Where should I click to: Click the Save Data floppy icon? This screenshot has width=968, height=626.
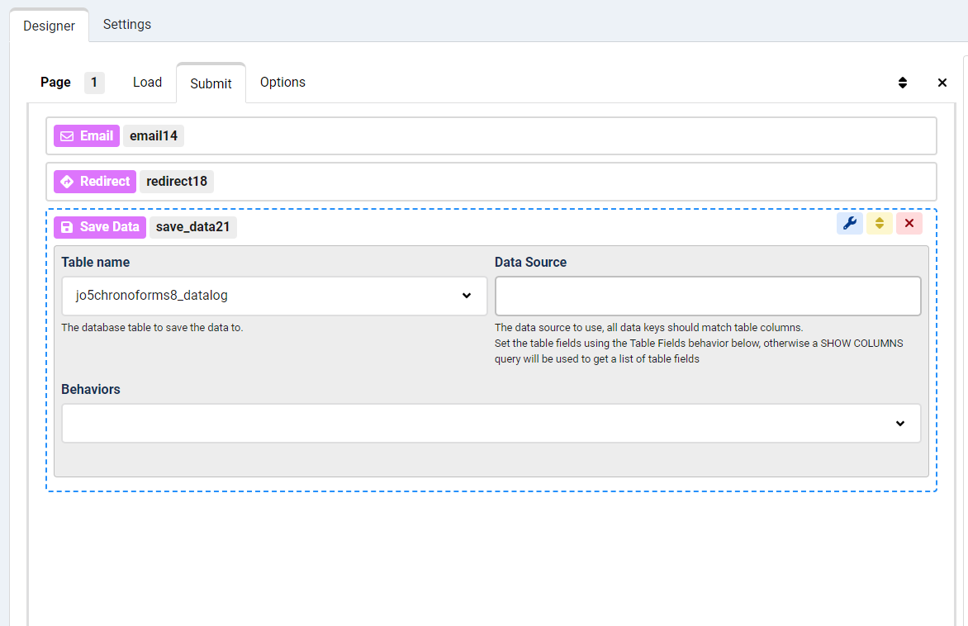(x=66, y=226)
